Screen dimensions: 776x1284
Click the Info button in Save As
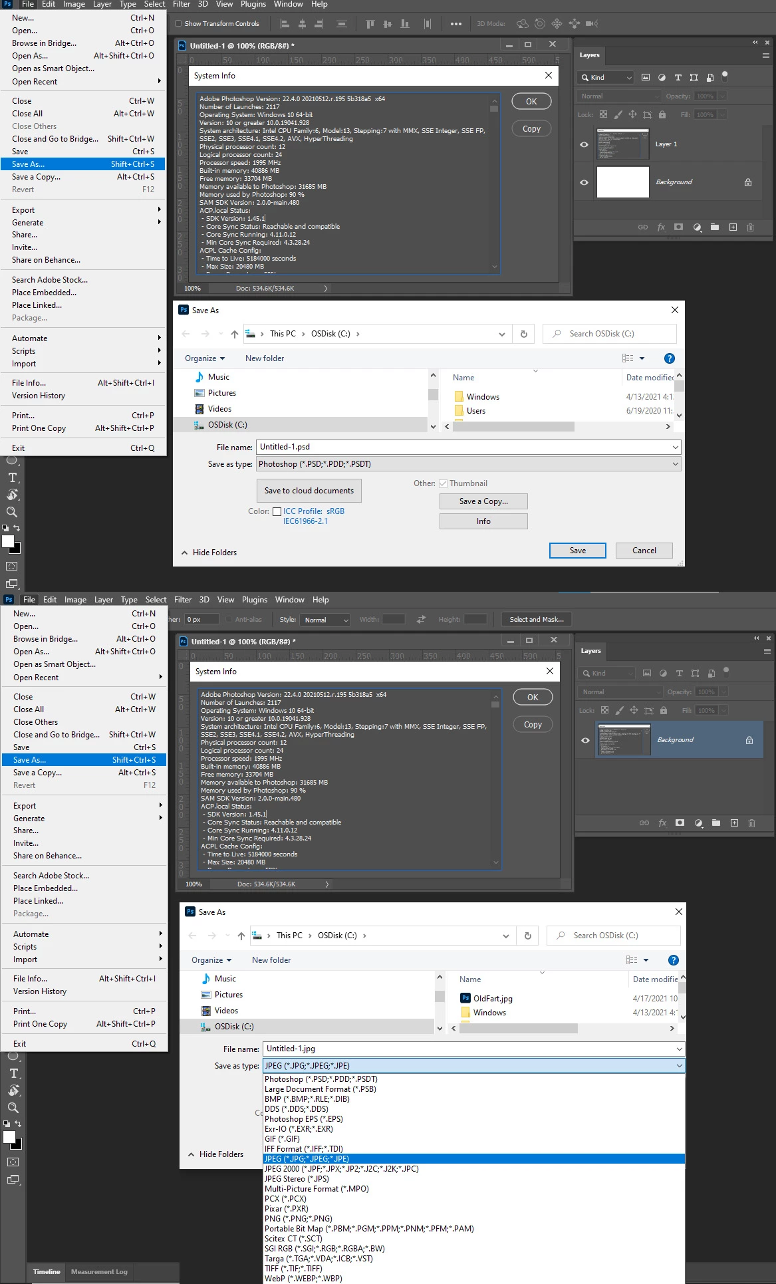pos(483,521)
